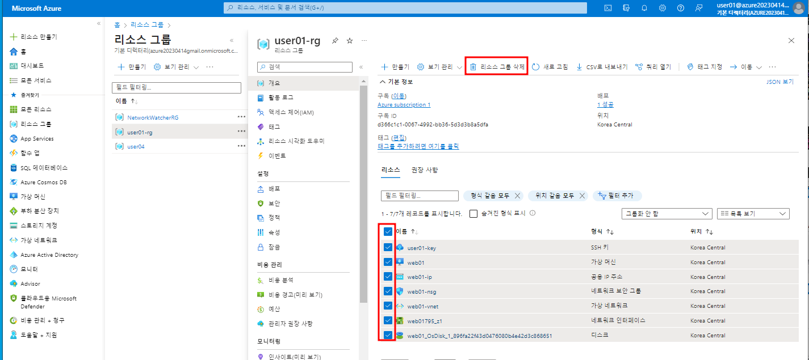Switch to 권장 사항 tab

click(425, 170)
